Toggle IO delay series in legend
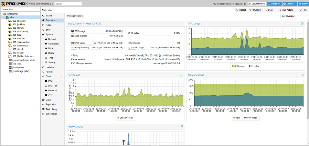Viewport: 309px width, 146px height. (x=254, y=66)
